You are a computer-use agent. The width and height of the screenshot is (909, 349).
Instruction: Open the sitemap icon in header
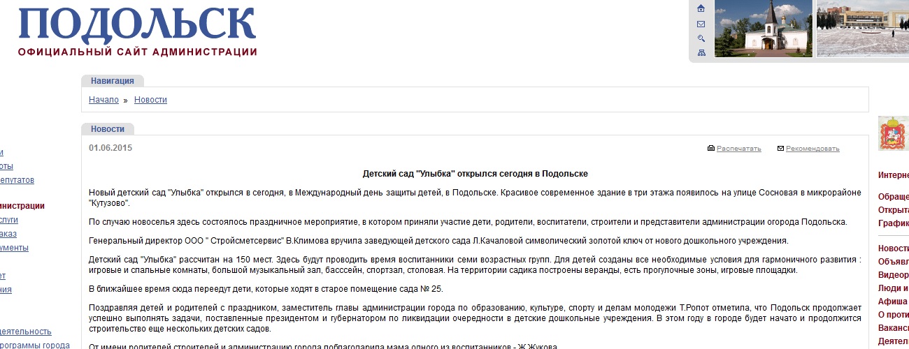coord(701,53)
